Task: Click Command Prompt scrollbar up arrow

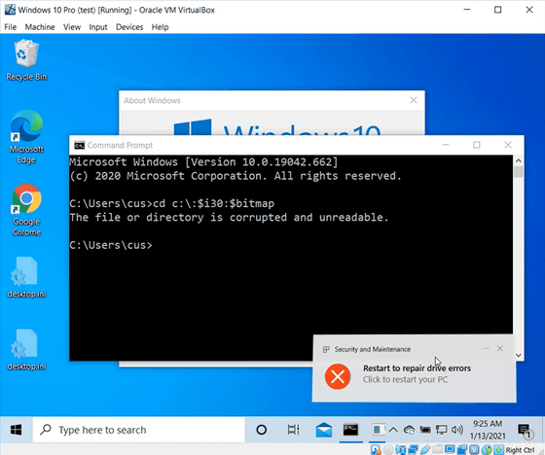Action: click(x=518, y=160)
